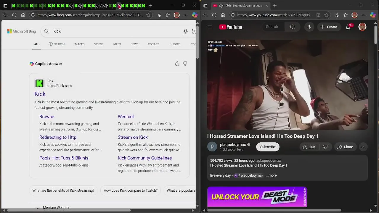
Task: Open Redirecting to Http link
Action: pyautogui.click(x=58, y=137)
